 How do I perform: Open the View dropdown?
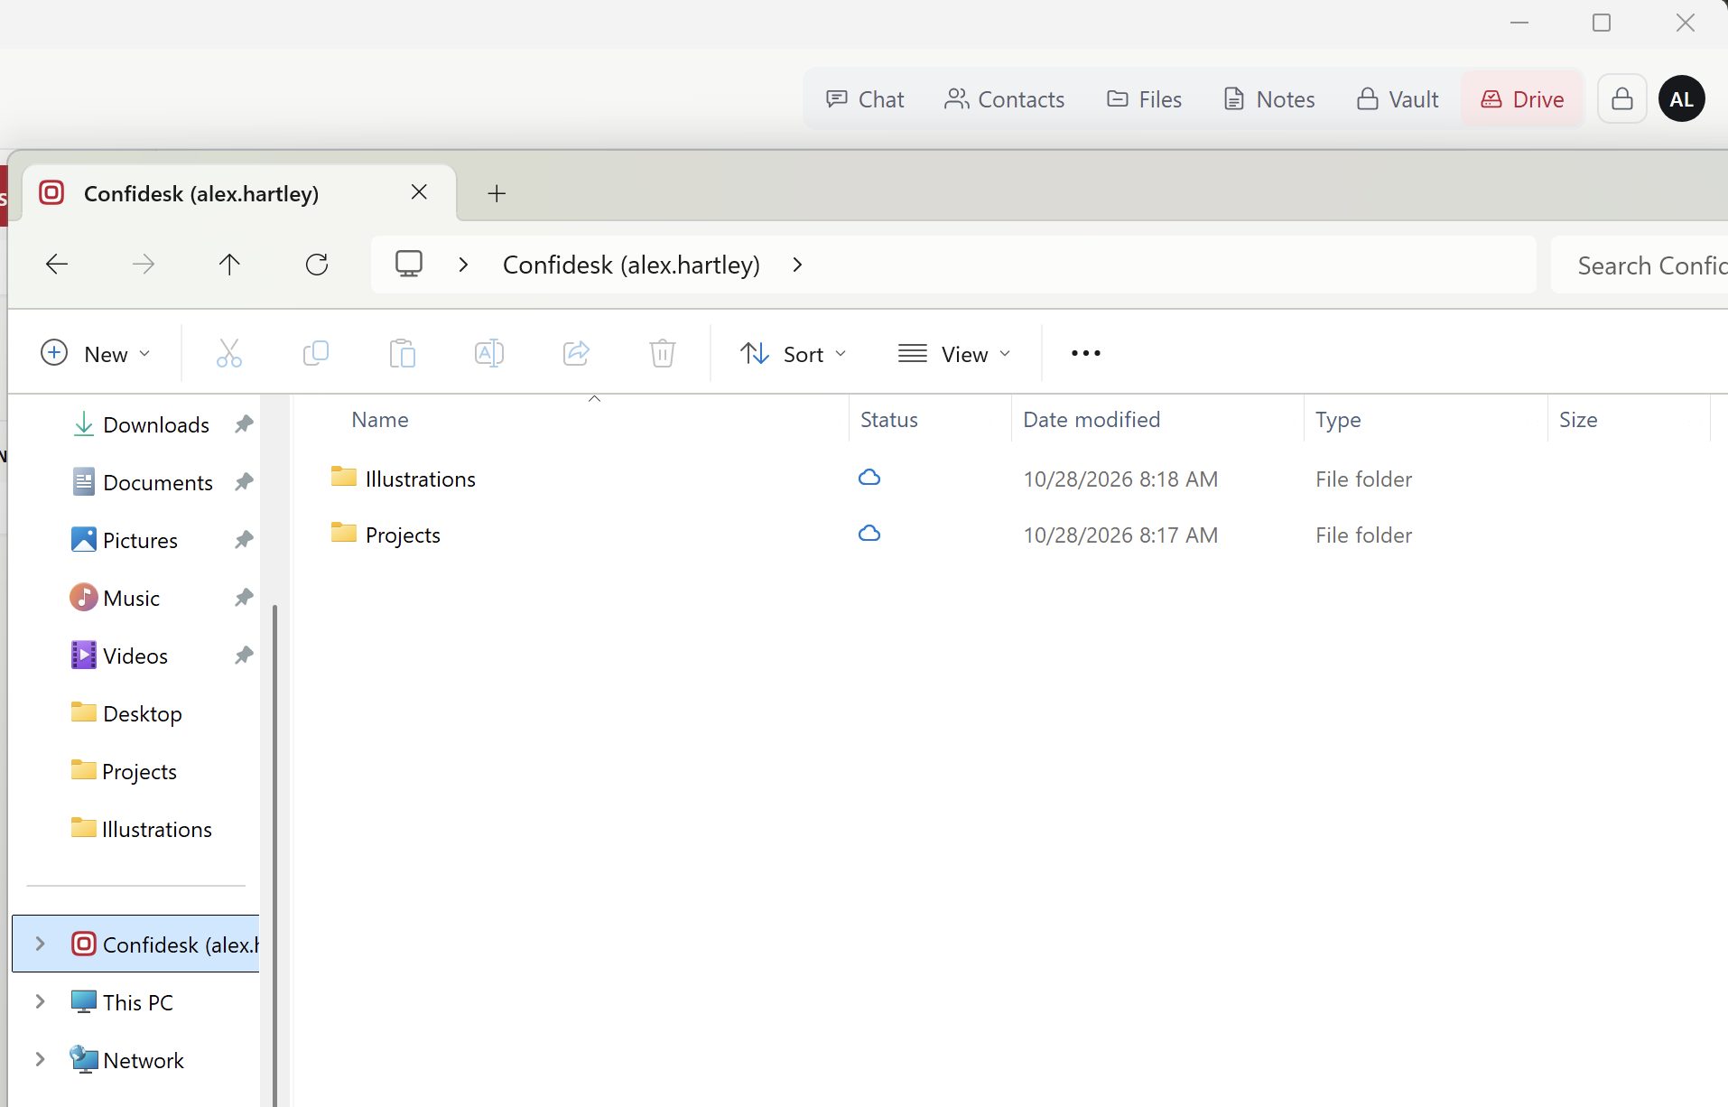click(954, 354)
